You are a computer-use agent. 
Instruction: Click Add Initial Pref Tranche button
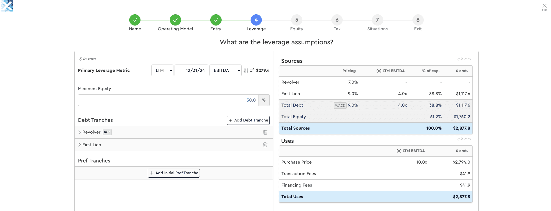click(x=174, y=173)
